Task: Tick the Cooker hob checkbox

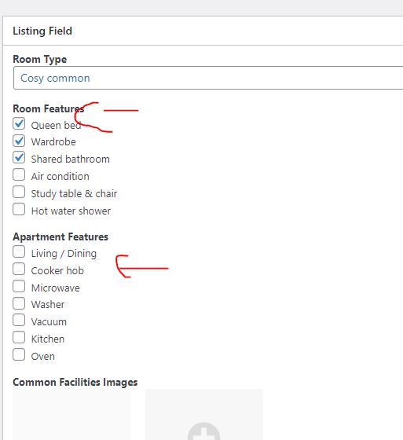Action: (19, 269)
